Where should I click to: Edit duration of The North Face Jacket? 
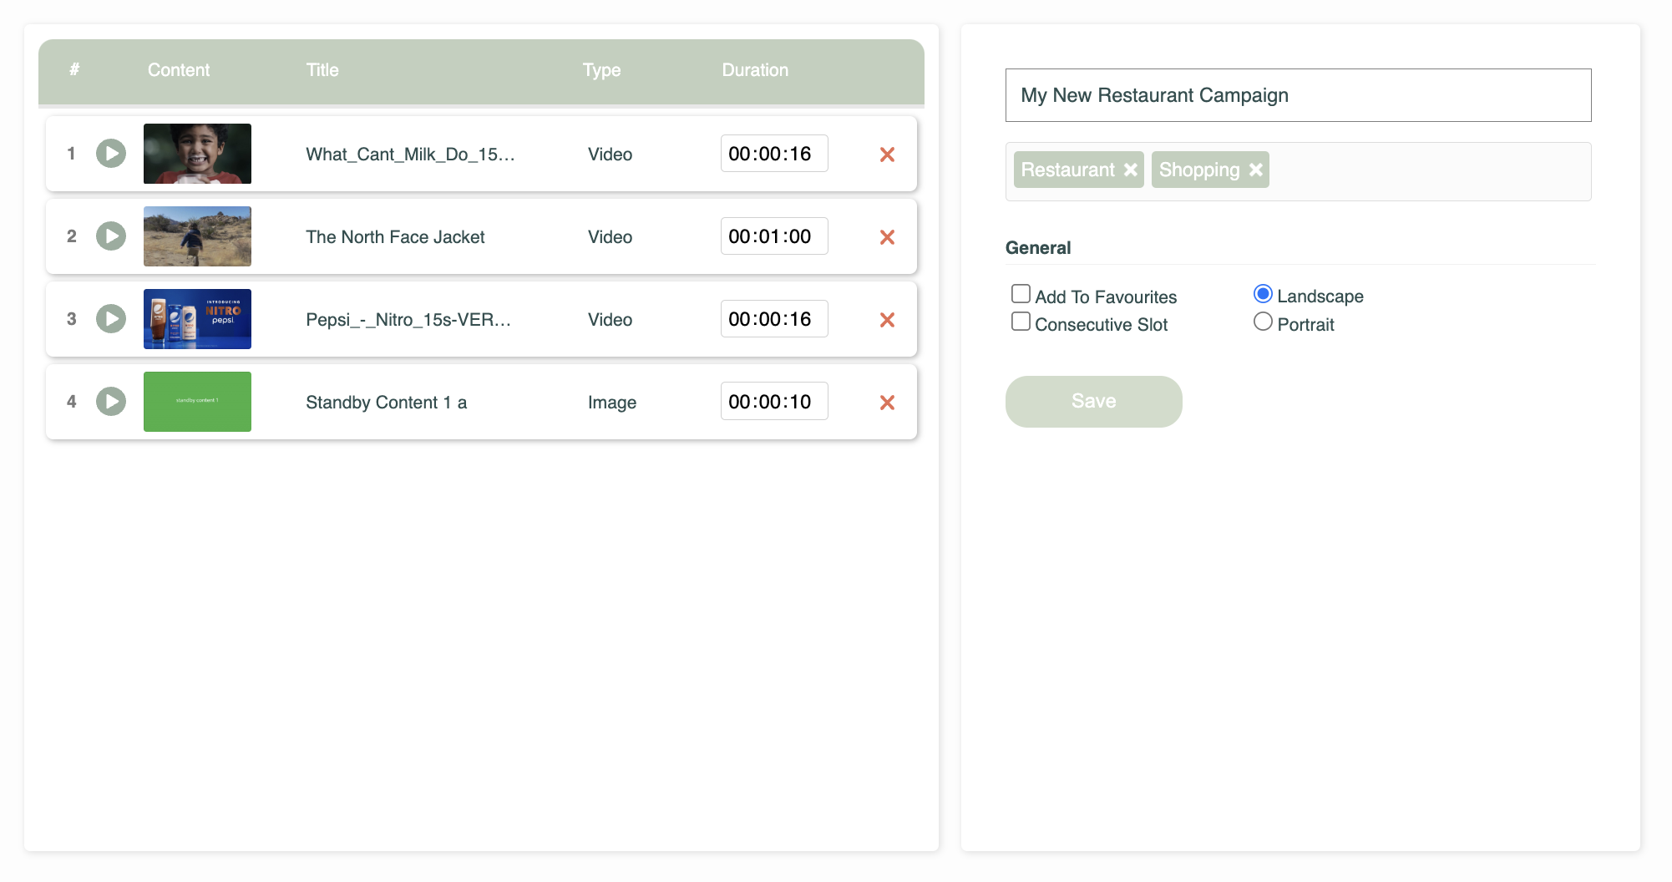tap(773, 236)
